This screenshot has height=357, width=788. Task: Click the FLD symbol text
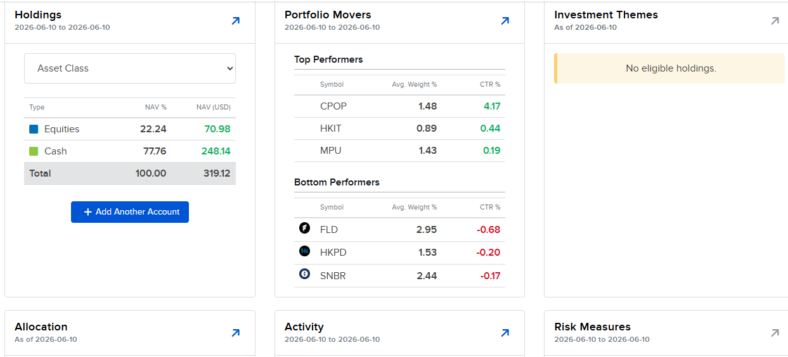coord(329,230)
